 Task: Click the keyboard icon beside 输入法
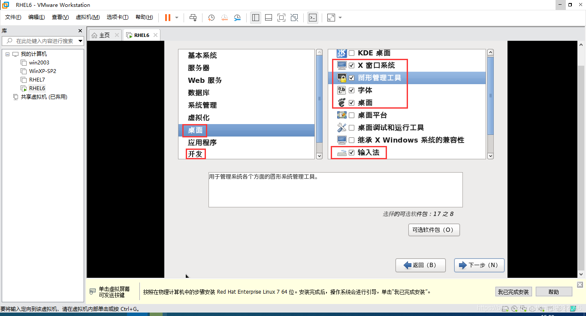point(342,153)
